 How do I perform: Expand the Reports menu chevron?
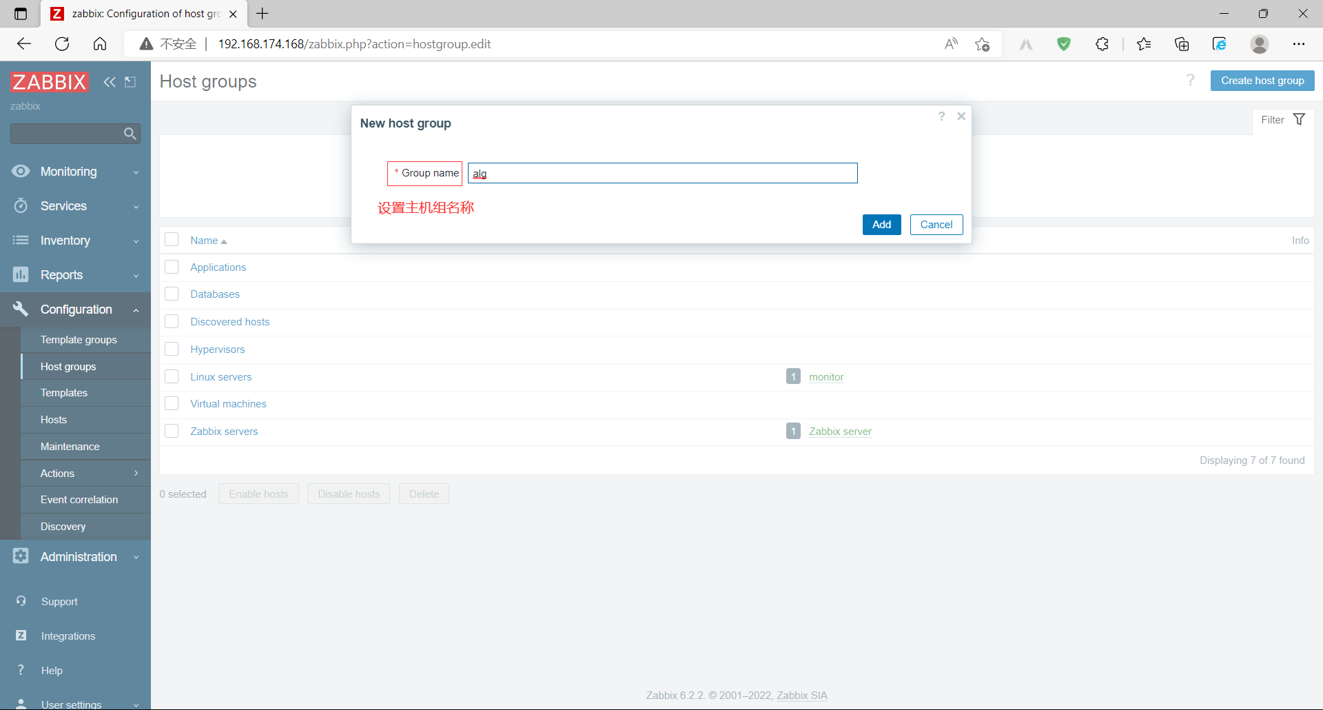(x=136, y=276)
